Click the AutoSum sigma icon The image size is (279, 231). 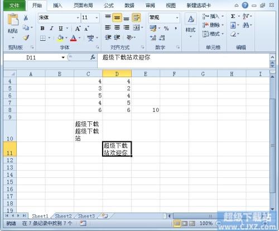233,16
